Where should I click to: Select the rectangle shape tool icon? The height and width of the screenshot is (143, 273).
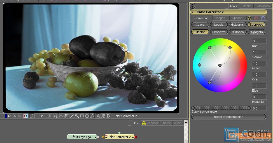tap(82, 116)
